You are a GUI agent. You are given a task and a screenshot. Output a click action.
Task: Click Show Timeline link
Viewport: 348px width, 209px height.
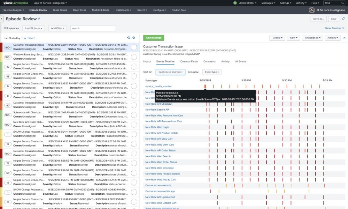coord(334,28)
